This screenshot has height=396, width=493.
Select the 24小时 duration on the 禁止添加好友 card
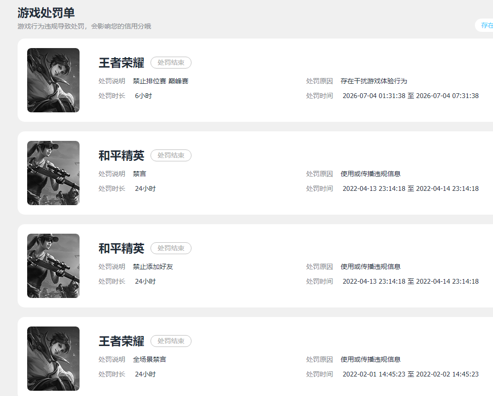pyautogui.click(x=145, y=281)
